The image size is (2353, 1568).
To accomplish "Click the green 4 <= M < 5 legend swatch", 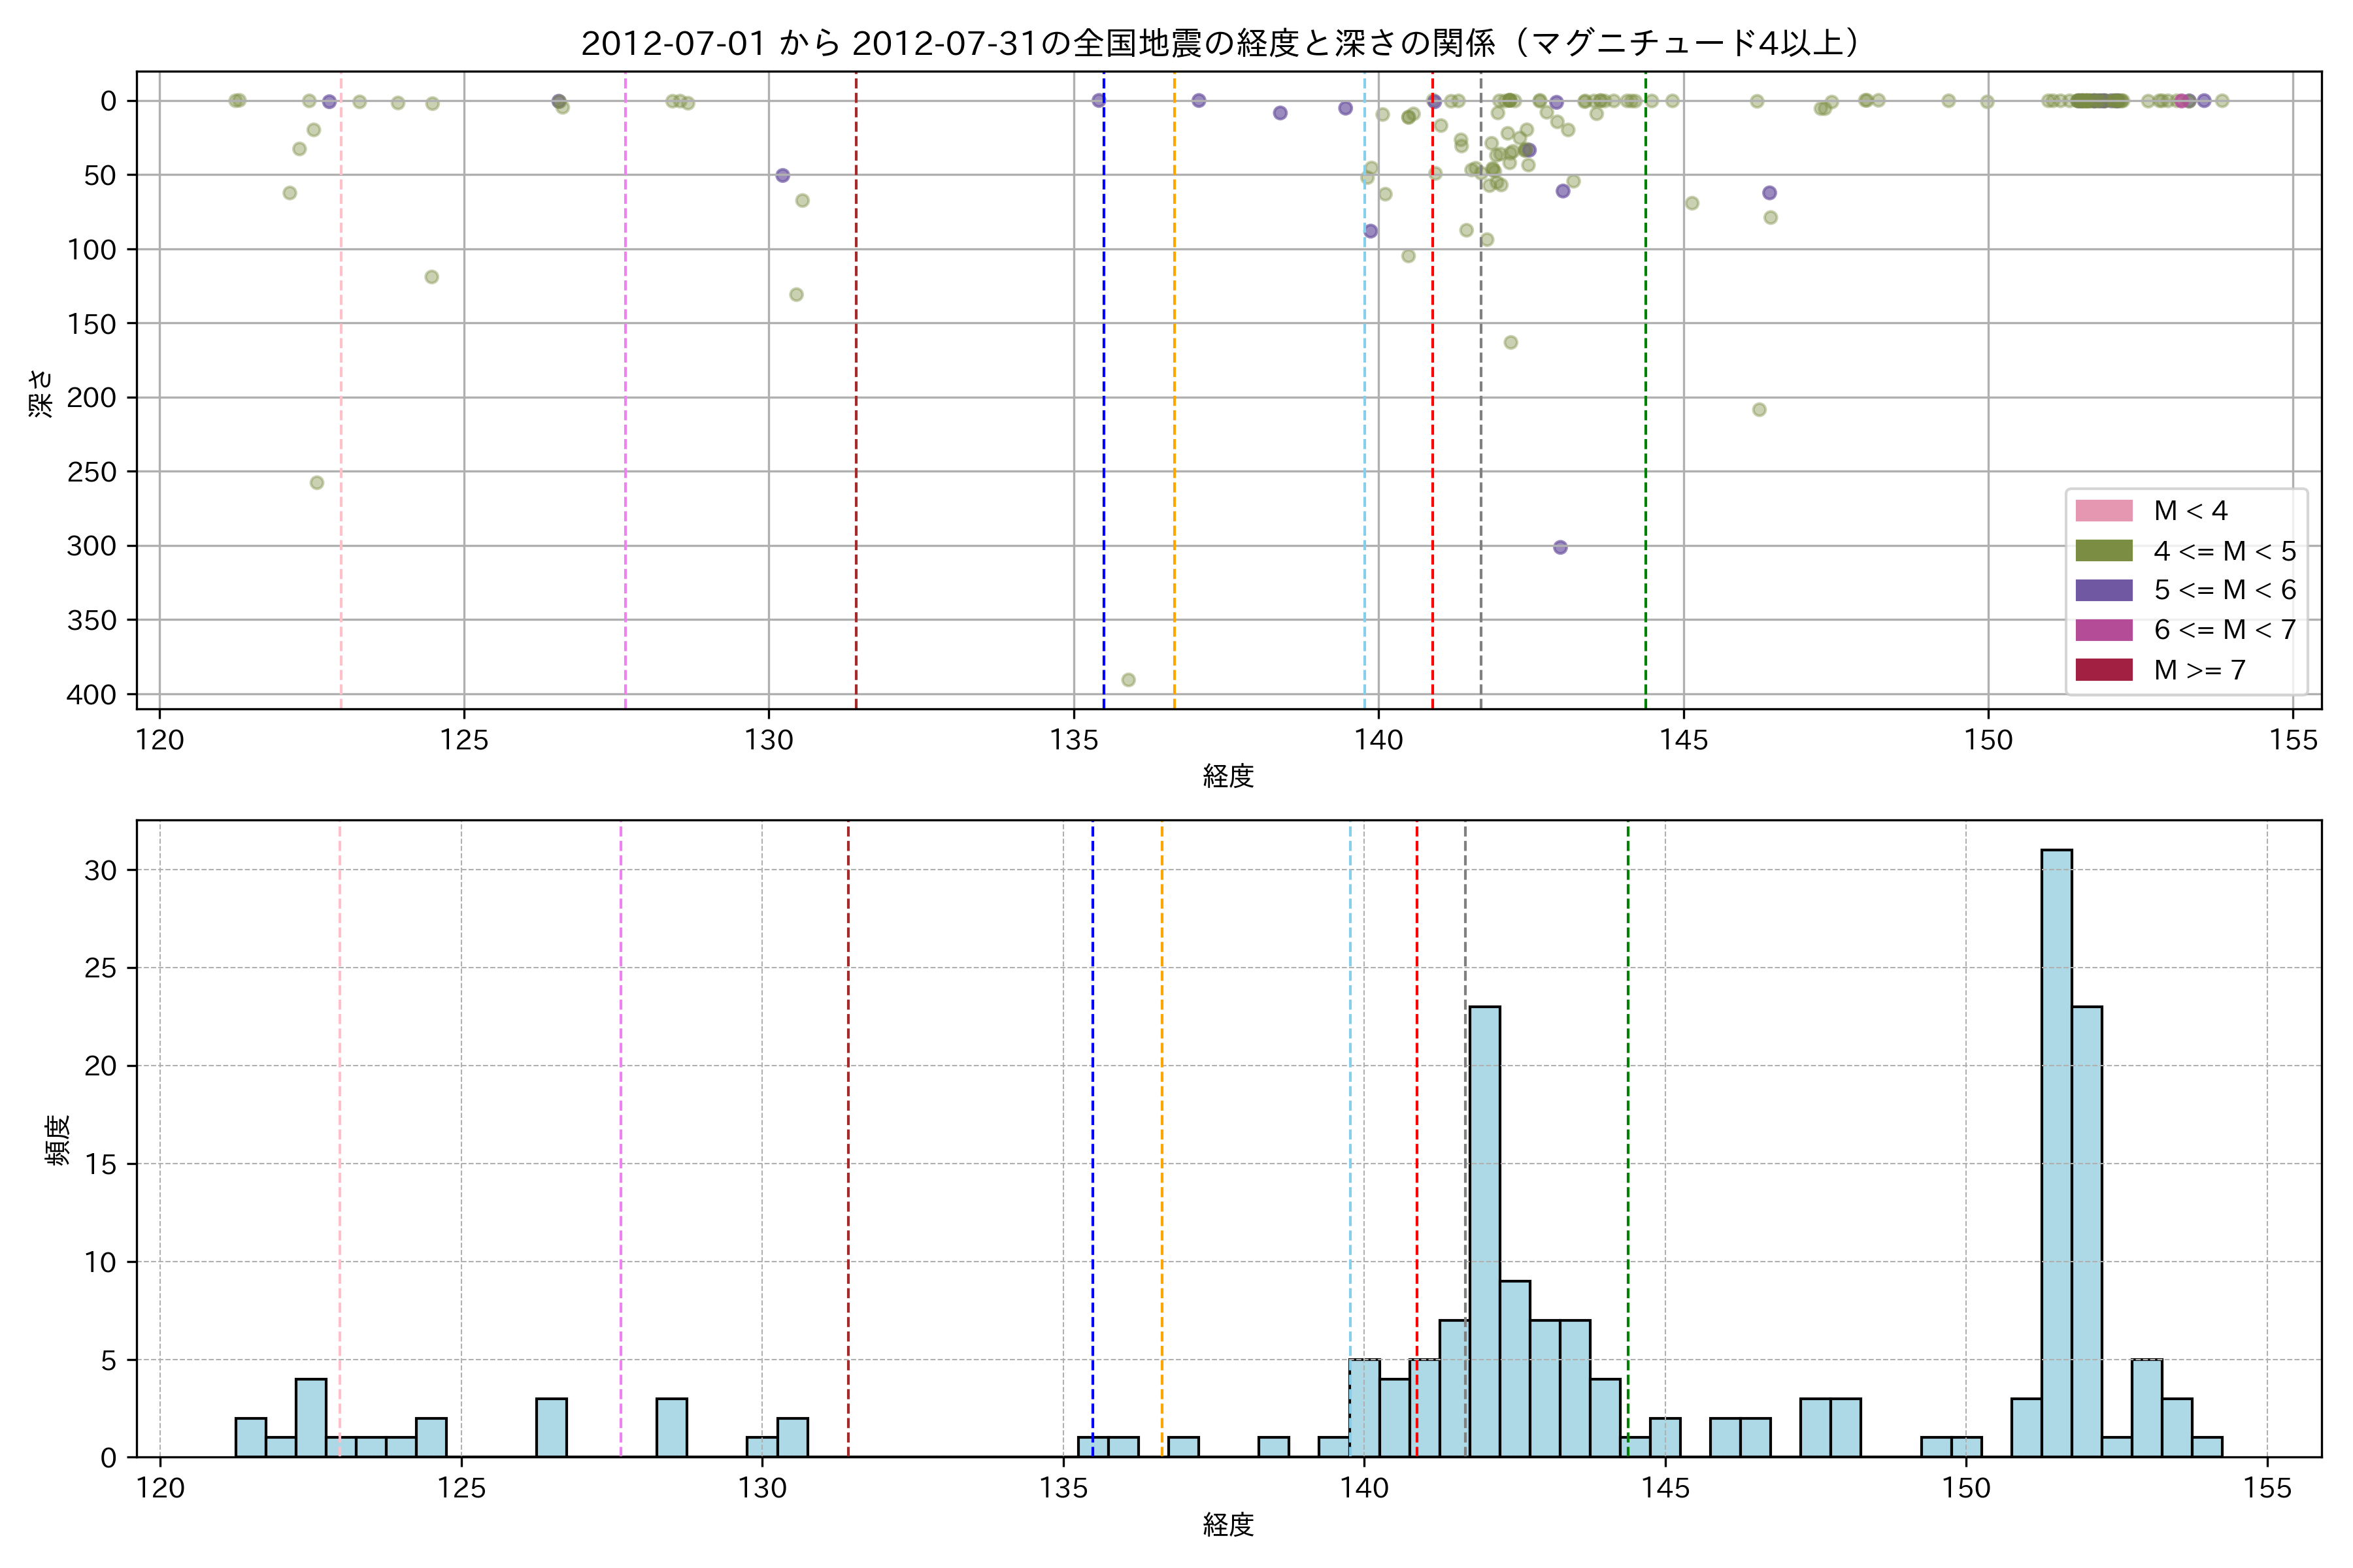I will tap(2103, 551).
